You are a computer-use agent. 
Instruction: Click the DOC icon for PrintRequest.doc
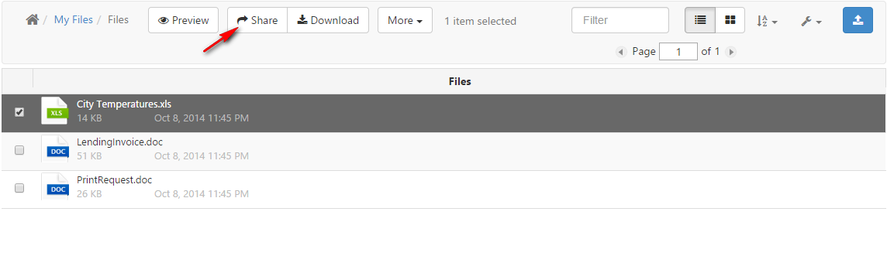(x=55, y=187)
